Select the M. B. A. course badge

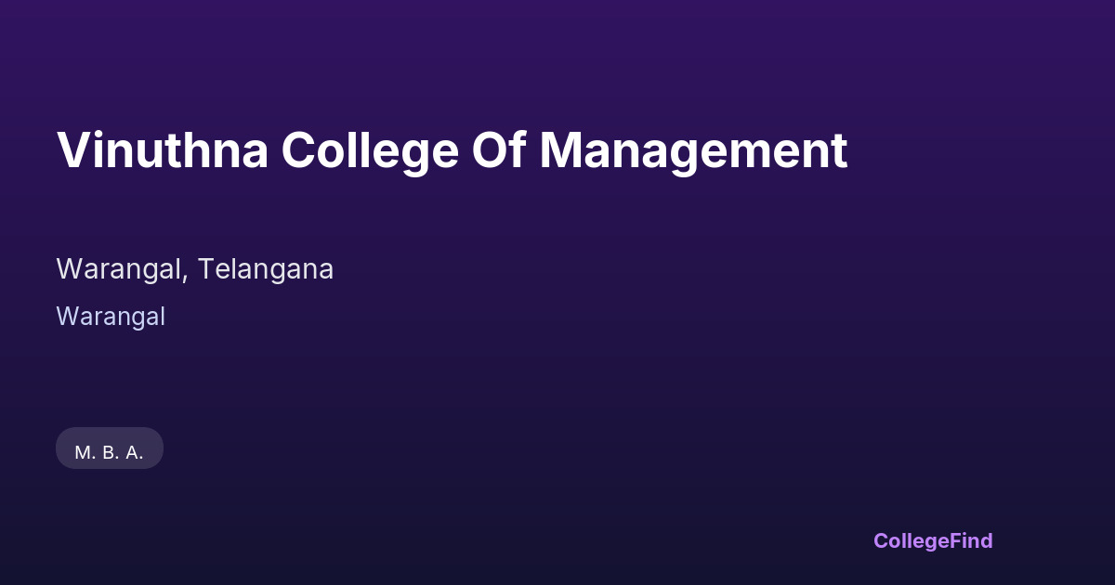tap(110, 452)
